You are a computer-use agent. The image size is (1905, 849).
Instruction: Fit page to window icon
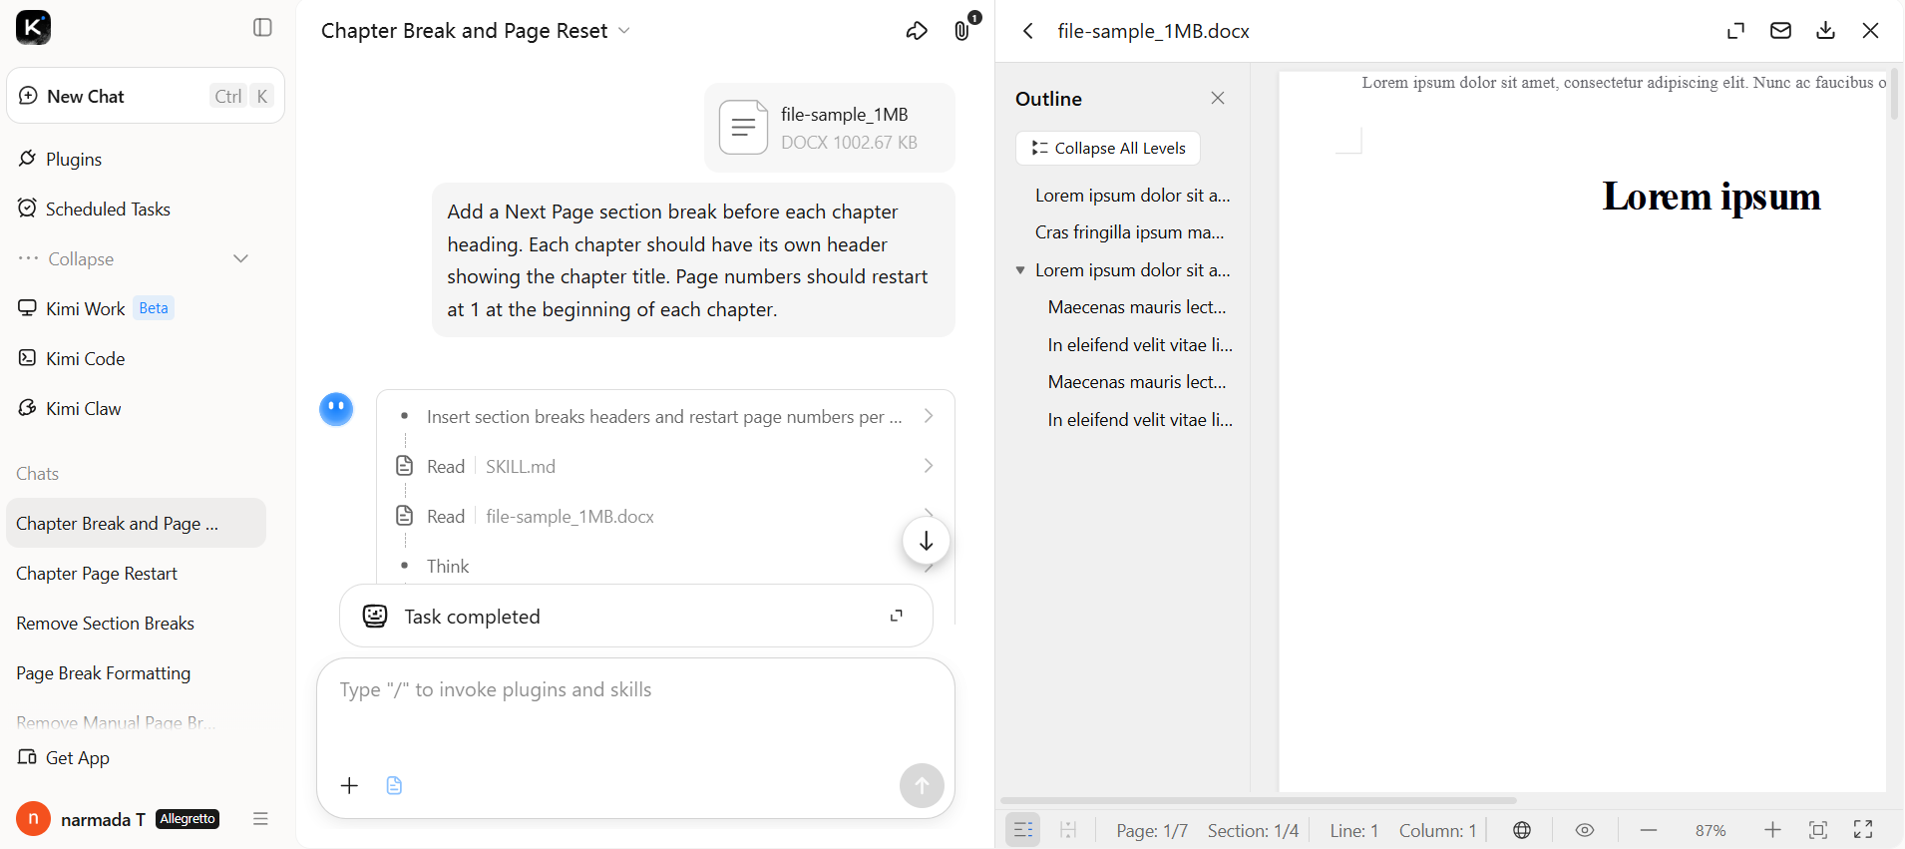pyautogui.click(x=1818, y=830)
